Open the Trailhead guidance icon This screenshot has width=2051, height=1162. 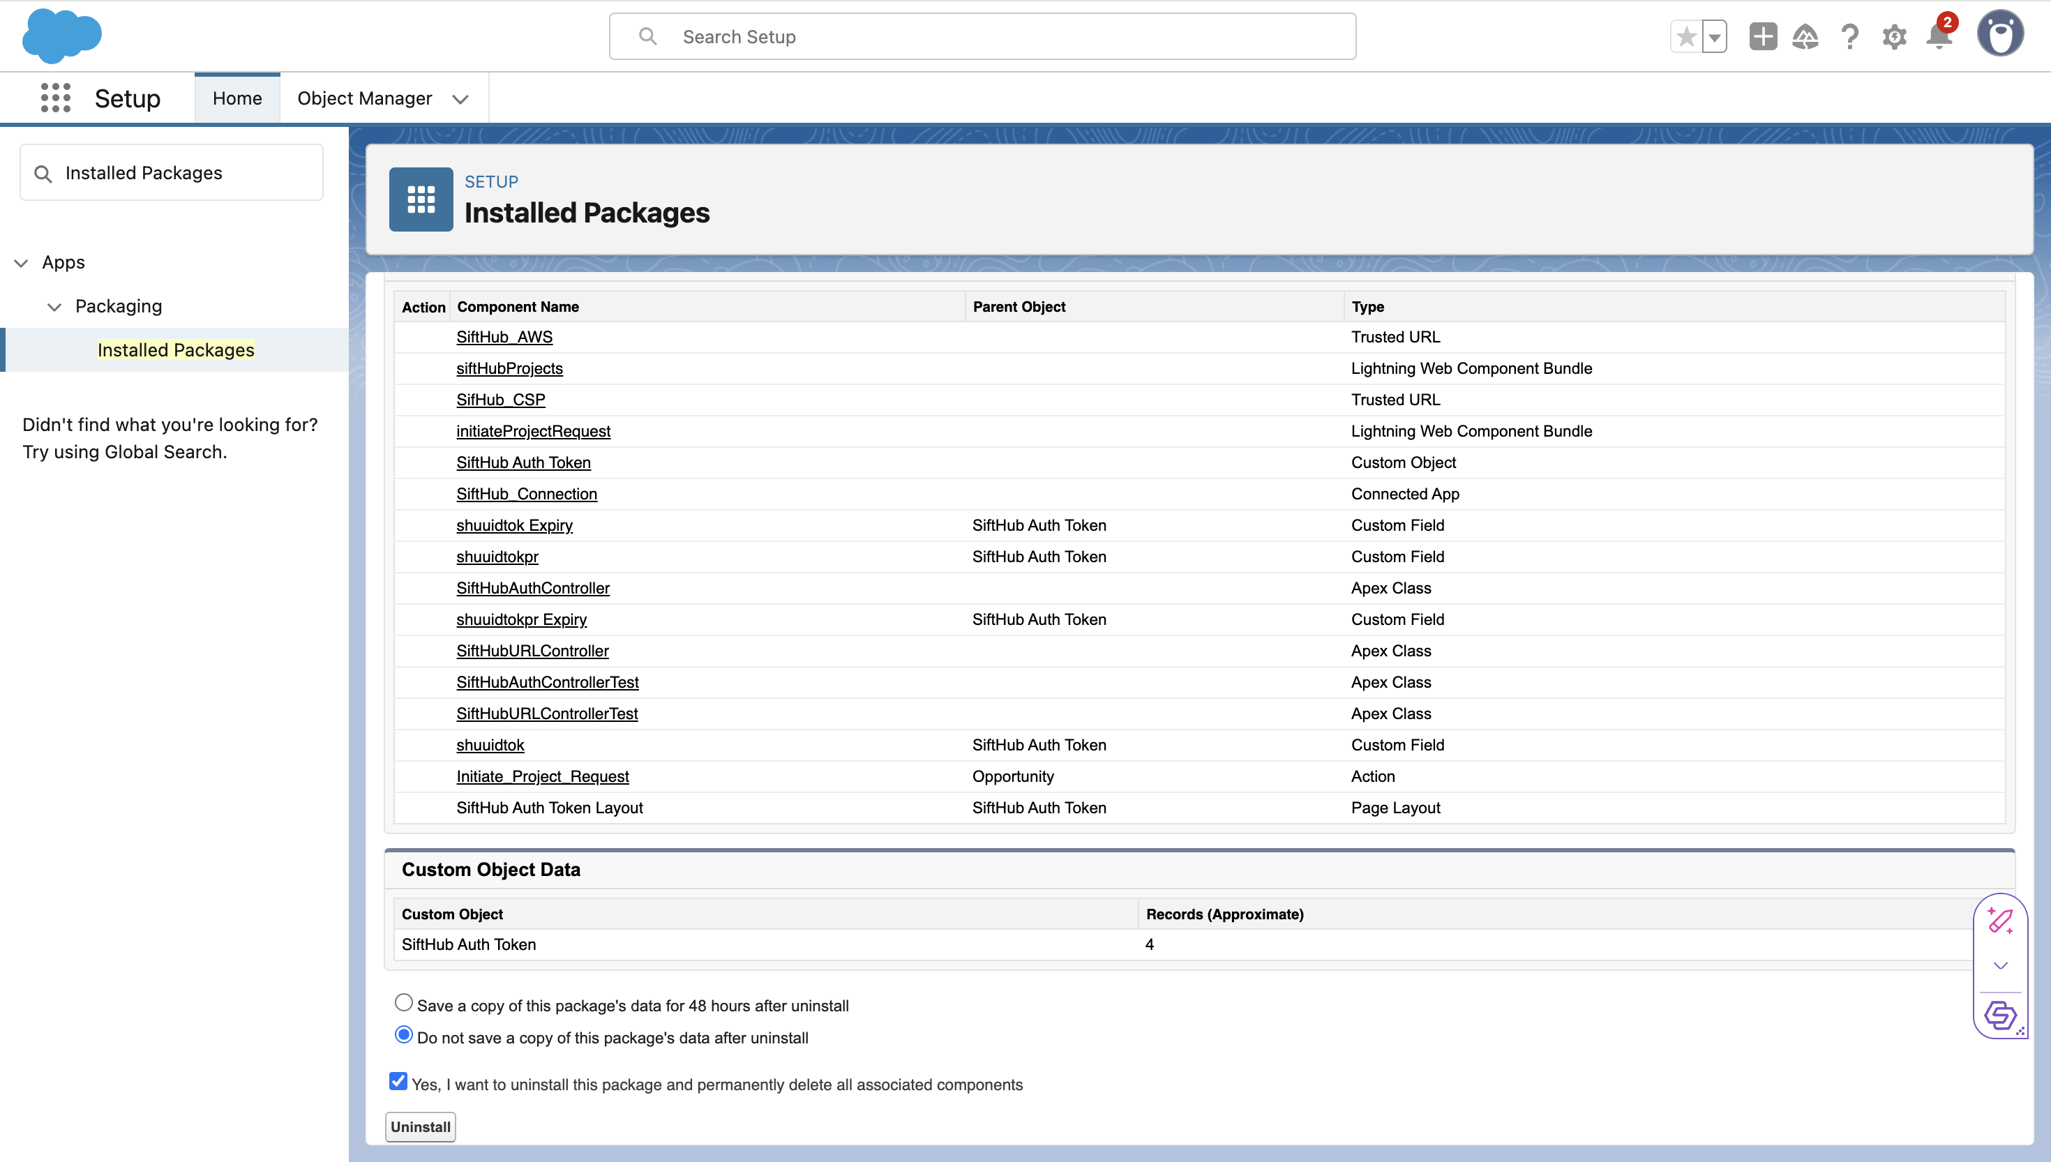pyautogui.click(x=1805, y=37)
